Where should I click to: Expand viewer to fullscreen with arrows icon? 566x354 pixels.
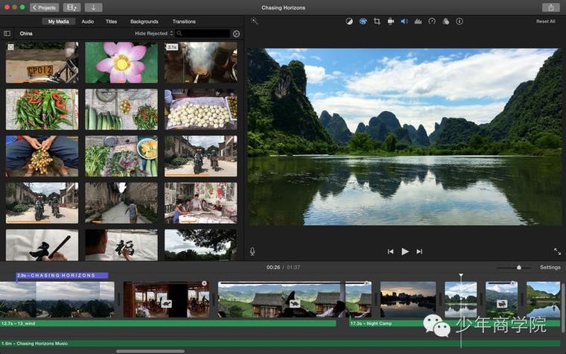[x=557, y=251]
